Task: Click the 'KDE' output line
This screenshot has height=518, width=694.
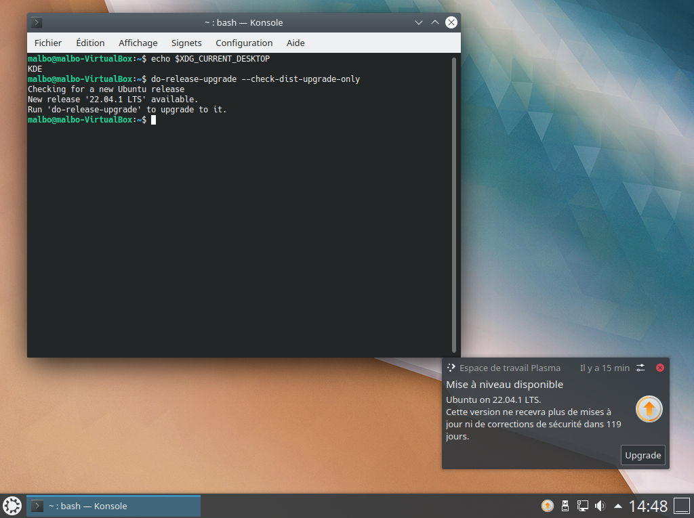Action: pyautogui.click(x=35, y=69)
